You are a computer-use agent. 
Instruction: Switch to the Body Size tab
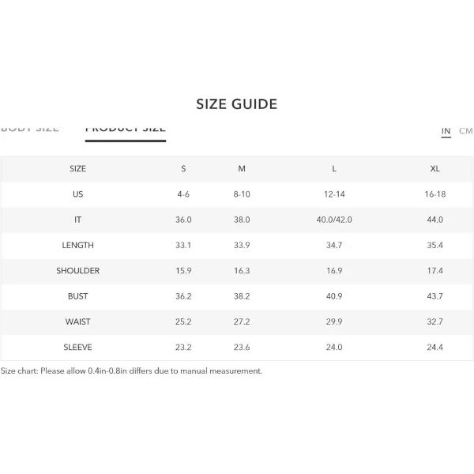tap(30, 129)
